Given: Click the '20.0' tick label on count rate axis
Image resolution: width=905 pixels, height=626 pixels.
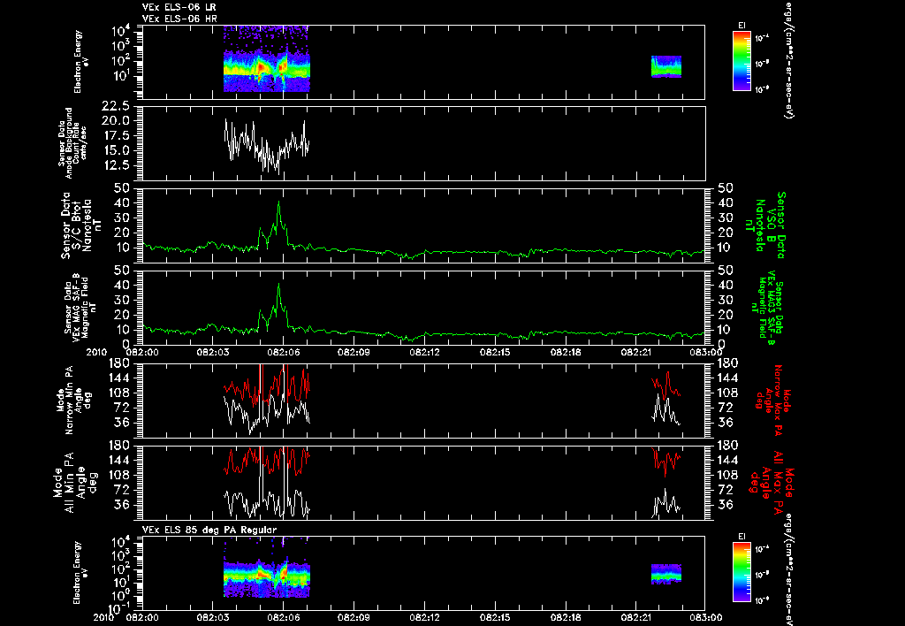Looking at the screenshot, I should pos(116,121).
